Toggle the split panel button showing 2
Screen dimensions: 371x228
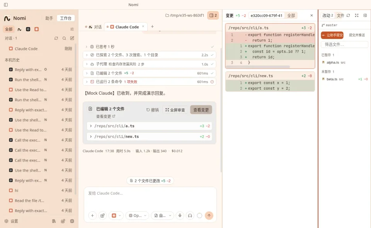point(213,15)
